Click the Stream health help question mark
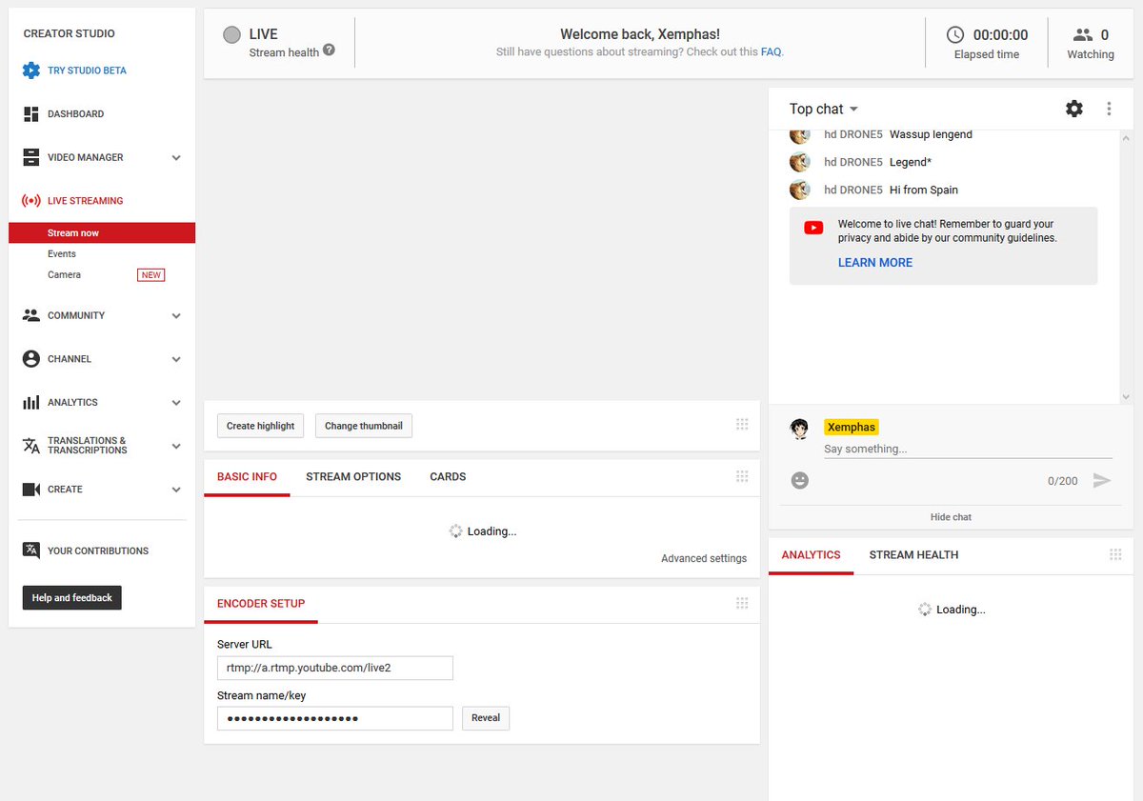1143x801 pixels. pos(329,50)
